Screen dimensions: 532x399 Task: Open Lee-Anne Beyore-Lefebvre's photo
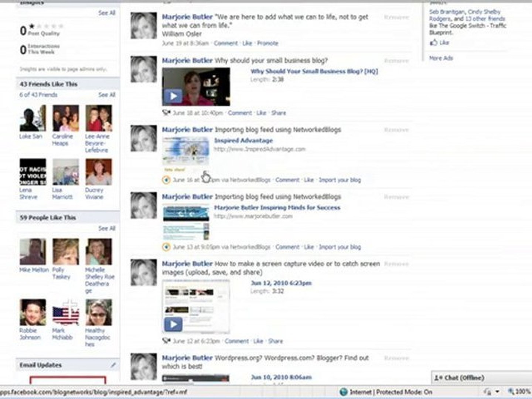tap(99, 118)
